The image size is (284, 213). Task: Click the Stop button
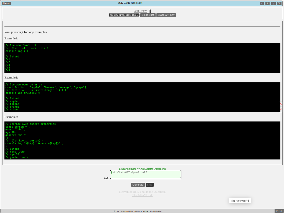pyautogui.click(x=149, y=184)
